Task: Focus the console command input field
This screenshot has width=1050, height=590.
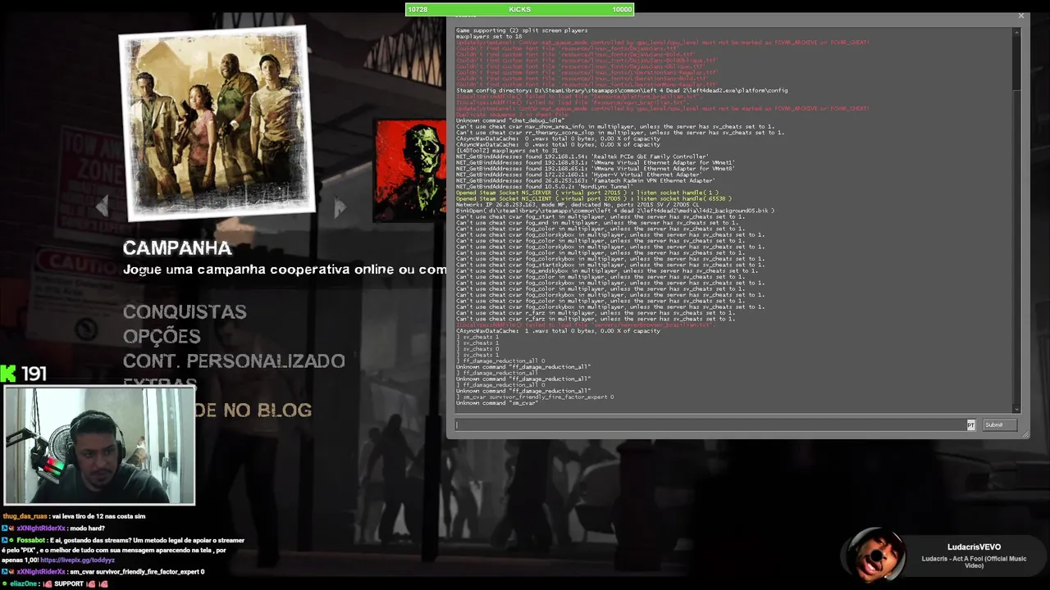Action: (x=710, y=424)
